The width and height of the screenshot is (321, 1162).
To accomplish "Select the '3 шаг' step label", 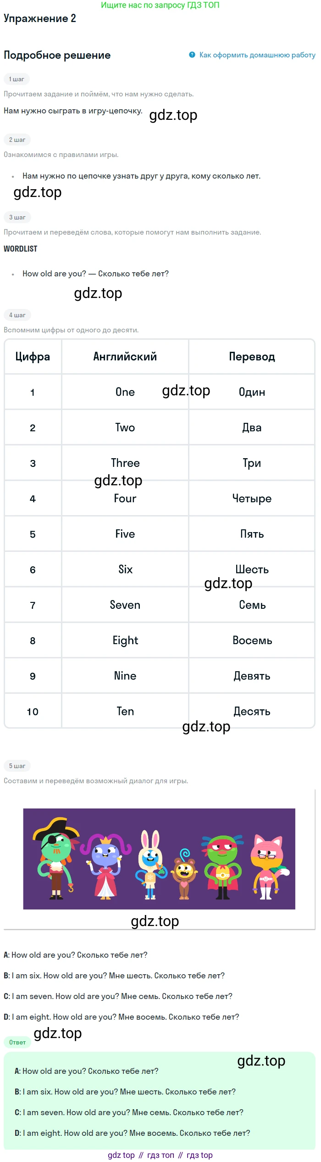I will (17, 217).
